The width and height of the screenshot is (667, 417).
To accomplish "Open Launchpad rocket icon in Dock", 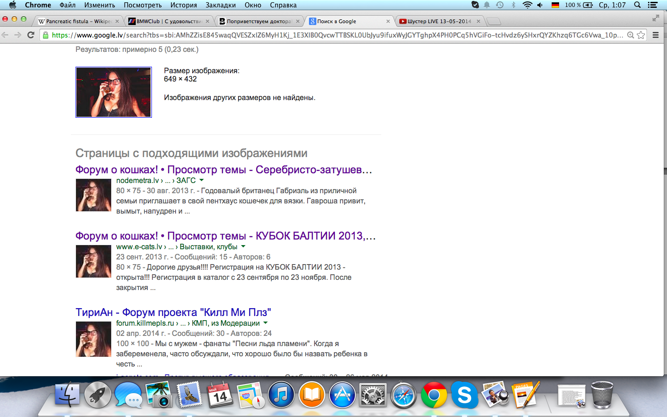I will click(x=98, y=395).
